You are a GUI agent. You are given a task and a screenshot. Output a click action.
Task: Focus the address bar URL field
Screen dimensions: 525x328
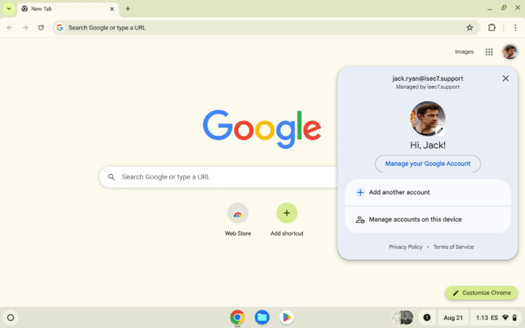point(266,28)
